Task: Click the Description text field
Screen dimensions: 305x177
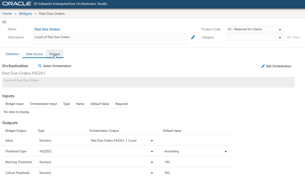Action: (110, 39)
